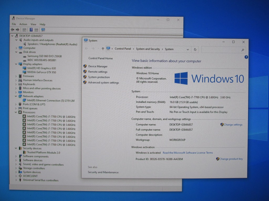269x201 pixels.
Task: Click the search magnifier icon in System window
Action: (x=242, y=50)
